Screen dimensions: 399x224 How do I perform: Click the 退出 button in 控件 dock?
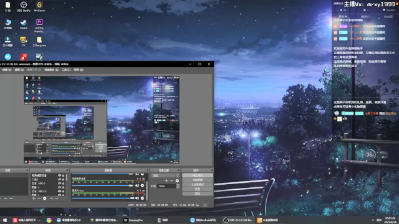coord(198,194)
